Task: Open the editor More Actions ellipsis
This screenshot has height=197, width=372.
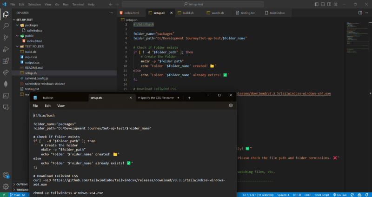Action: (367, 13)
